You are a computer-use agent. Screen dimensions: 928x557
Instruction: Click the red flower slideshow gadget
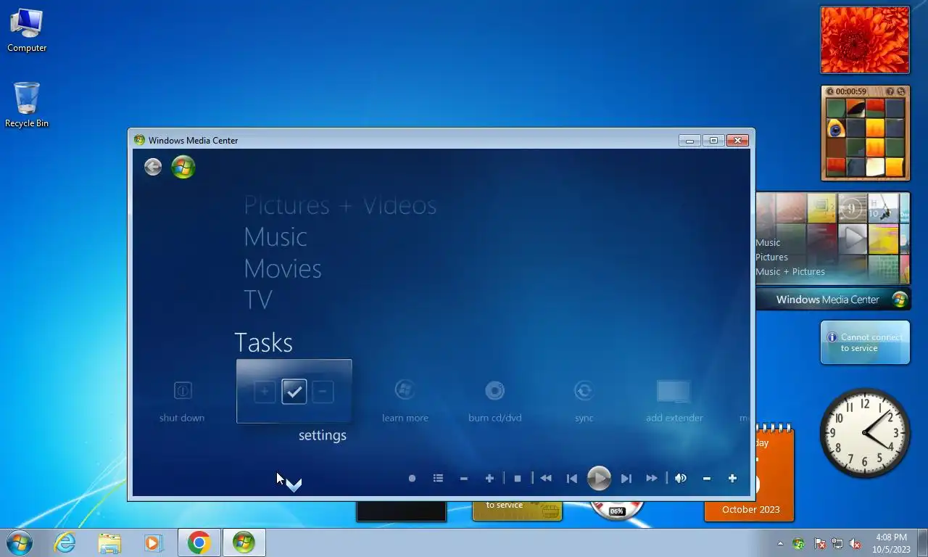coord(865,40)
